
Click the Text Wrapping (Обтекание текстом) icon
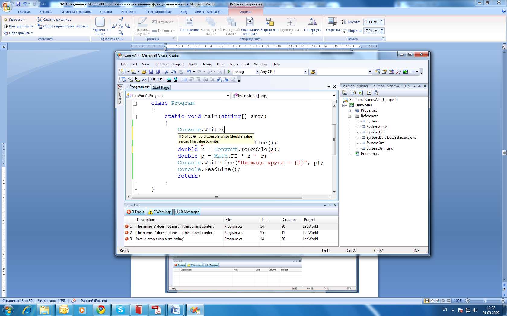point(250,22)
